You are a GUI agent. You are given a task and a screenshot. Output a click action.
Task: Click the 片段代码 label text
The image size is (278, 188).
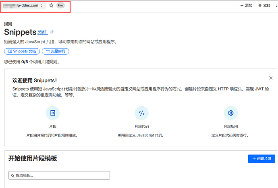pyautogui.click(x=142, y=126)
